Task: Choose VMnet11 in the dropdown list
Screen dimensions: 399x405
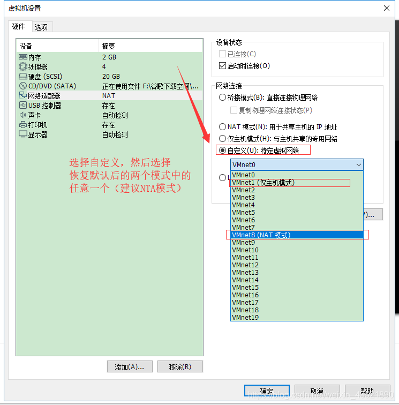Action: [x=297, y=258]
